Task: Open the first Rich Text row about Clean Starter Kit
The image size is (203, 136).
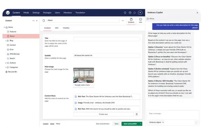Action: click(x=107, y=97)
